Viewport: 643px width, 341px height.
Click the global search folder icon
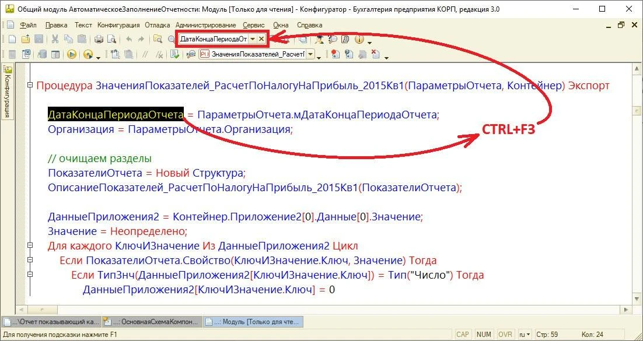158,40
